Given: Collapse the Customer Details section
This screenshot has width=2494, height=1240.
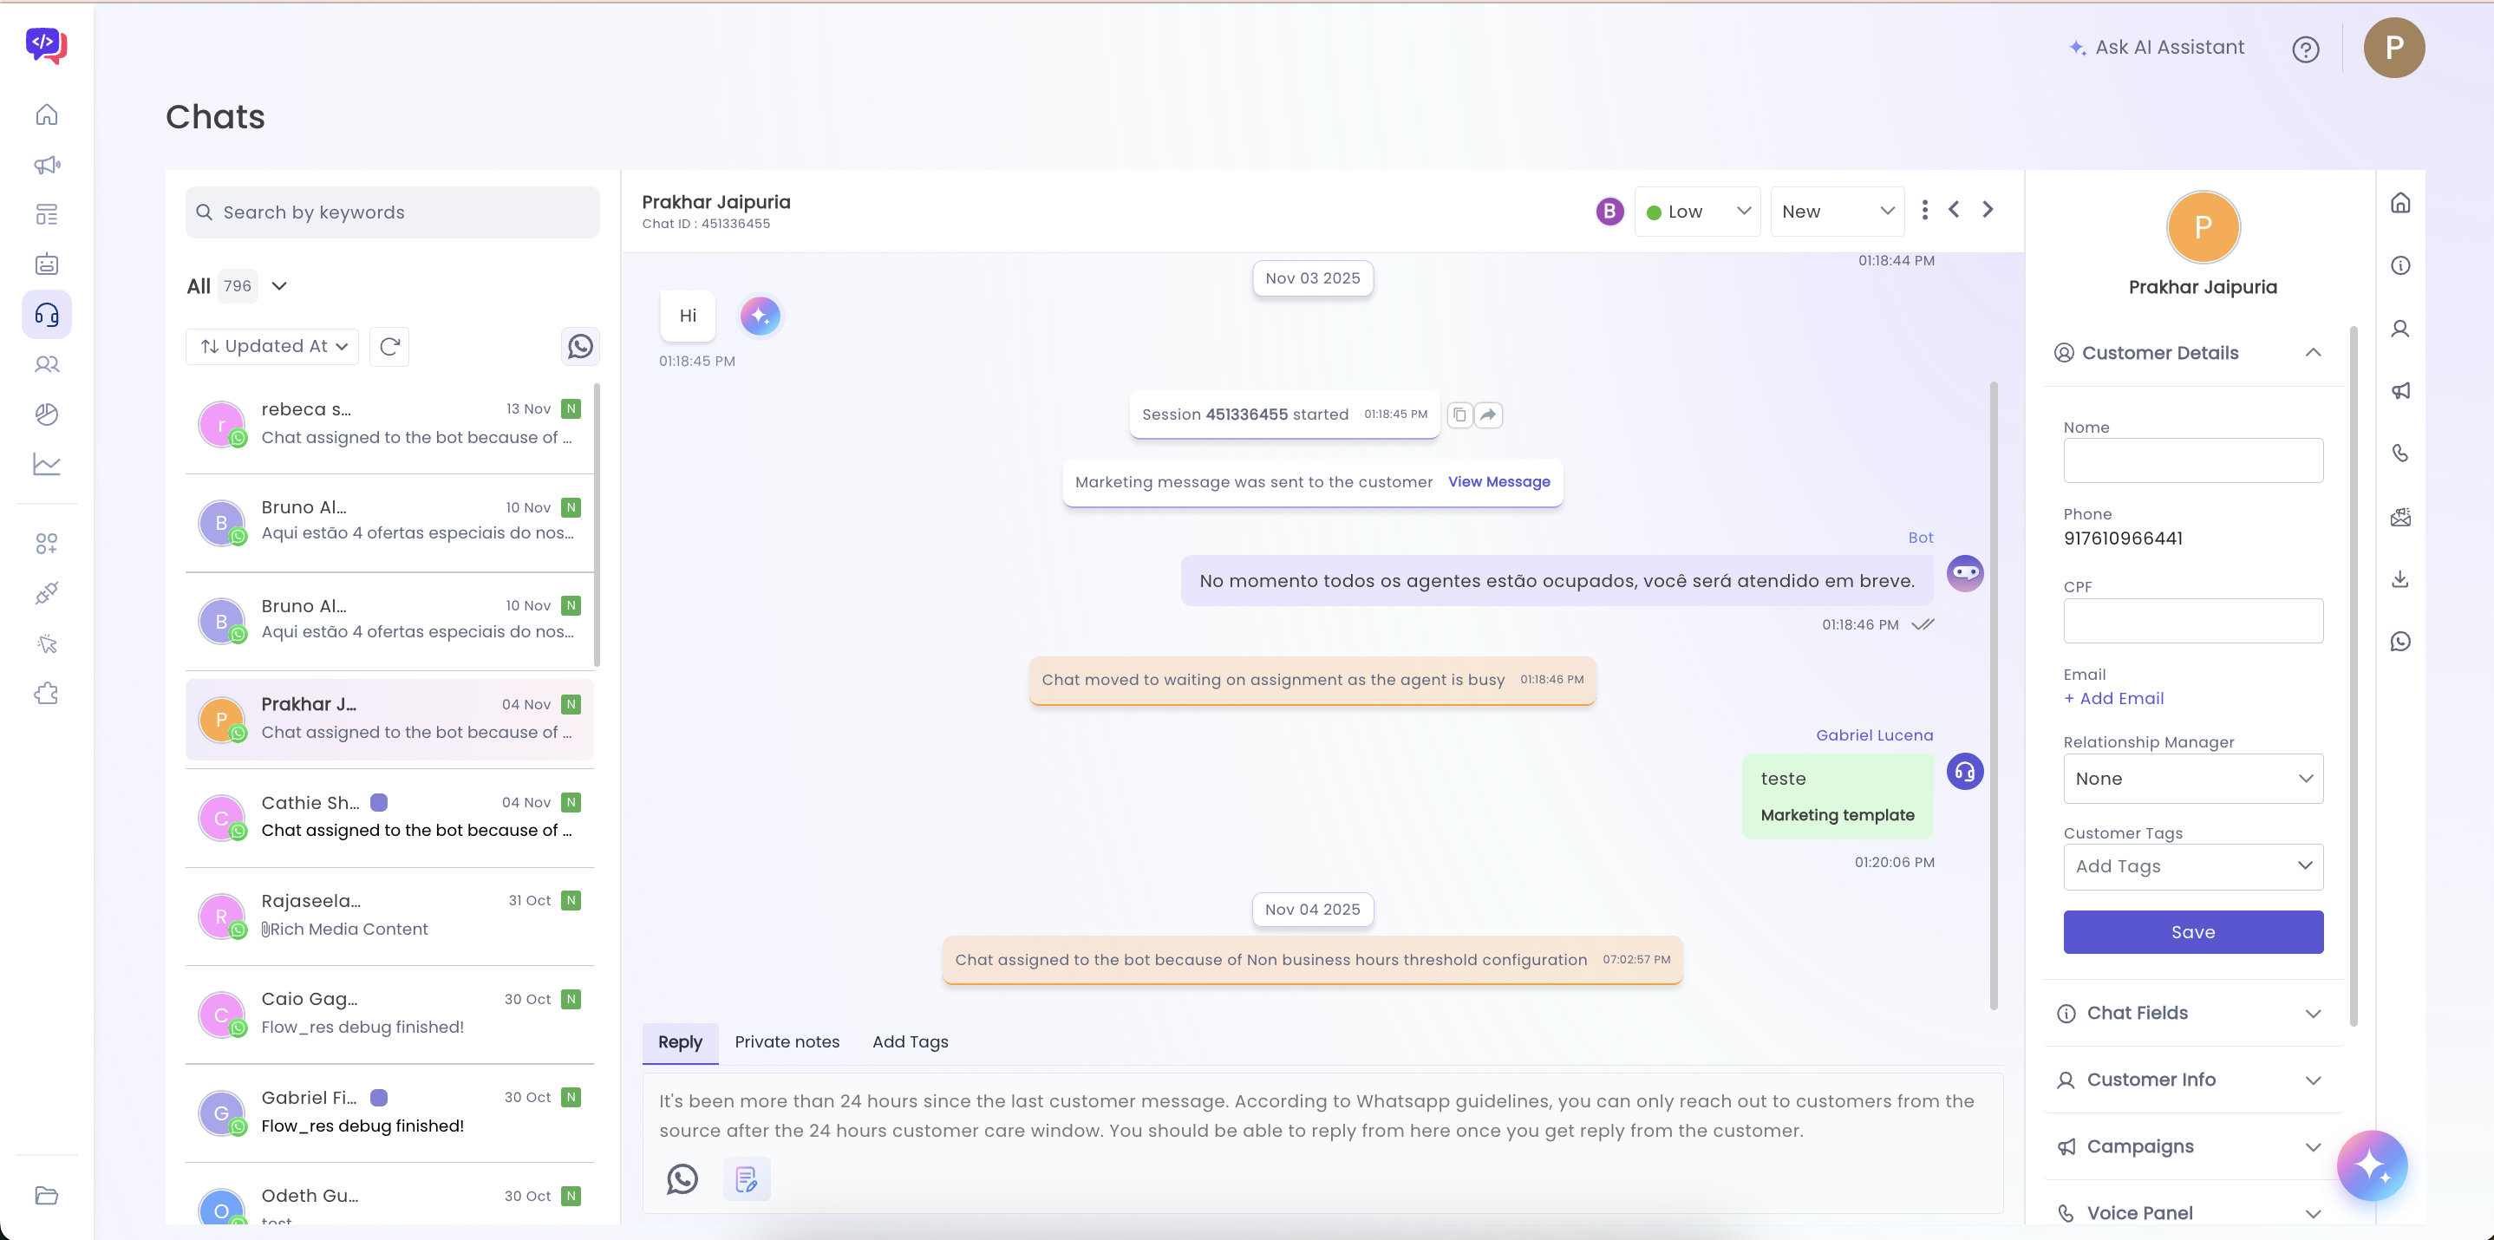Looking at the screenshot, I should click(x=2312, y=352).
